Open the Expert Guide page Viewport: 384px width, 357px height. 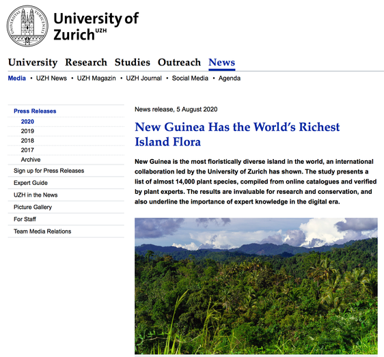click(31, 183)
